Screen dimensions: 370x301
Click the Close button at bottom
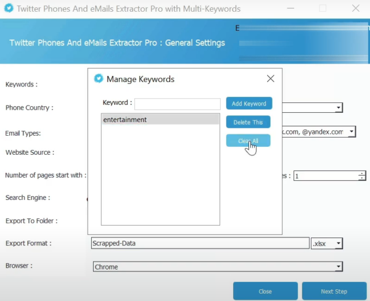265,291
